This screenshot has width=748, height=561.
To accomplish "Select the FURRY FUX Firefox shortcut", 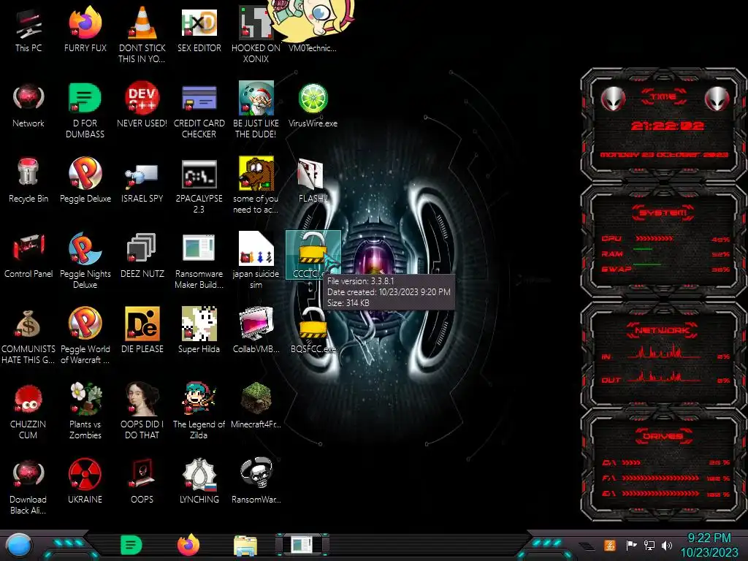I will (x=85, y=29).
